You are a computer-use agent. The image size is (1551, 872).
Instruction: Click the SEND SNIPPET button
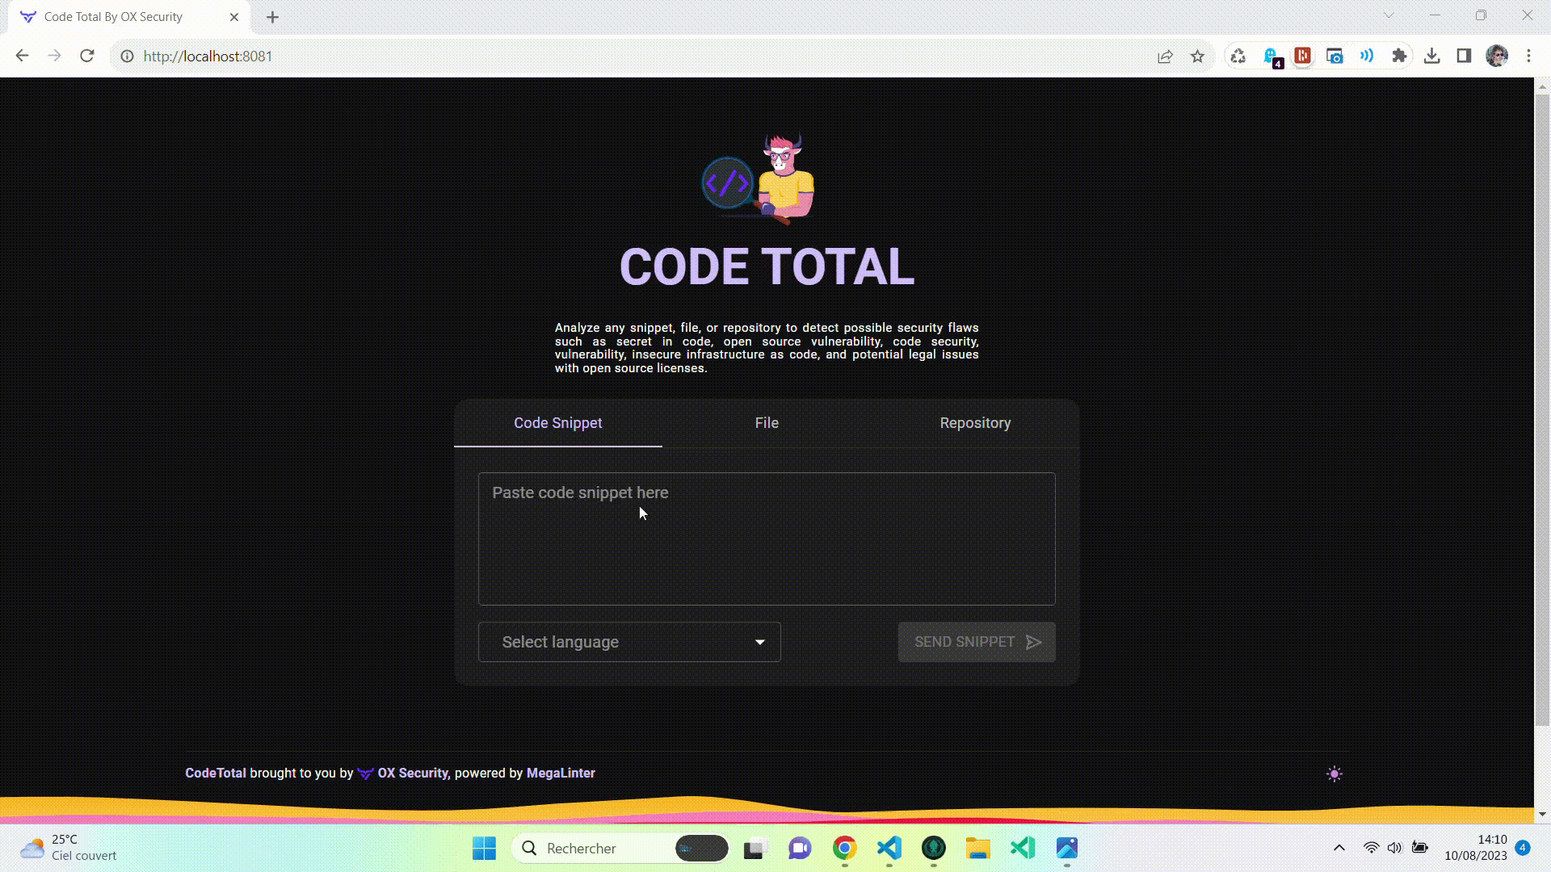[977, 641]
